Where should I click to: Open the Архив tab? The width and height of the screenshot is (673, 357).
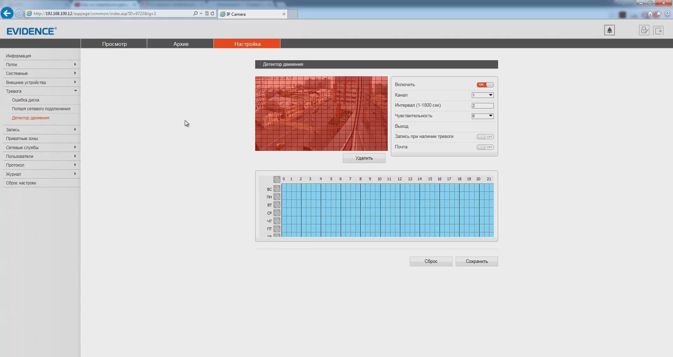(181, 44)
